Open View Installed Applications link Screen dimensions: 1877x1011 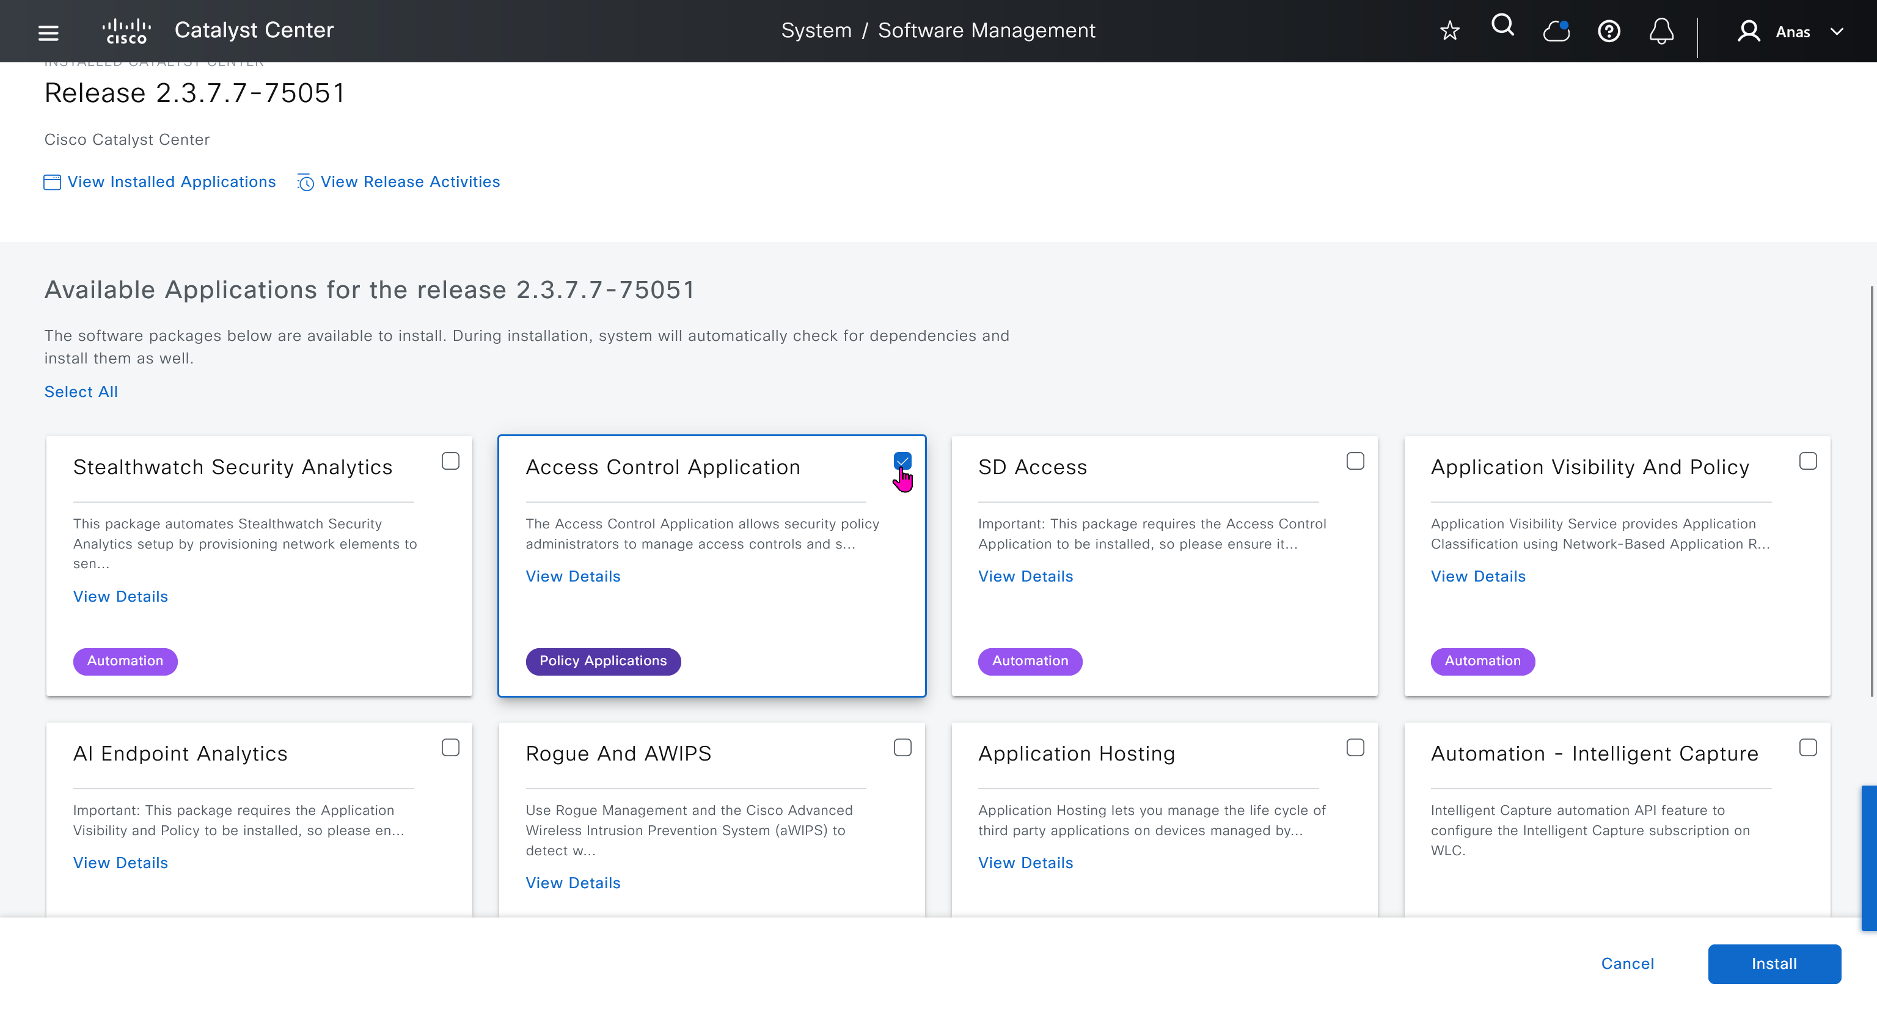(x=171, y=182)
